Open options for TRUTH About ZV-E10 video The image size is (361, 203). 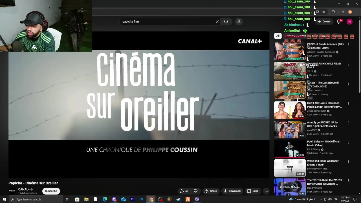[x=348, y=180]
